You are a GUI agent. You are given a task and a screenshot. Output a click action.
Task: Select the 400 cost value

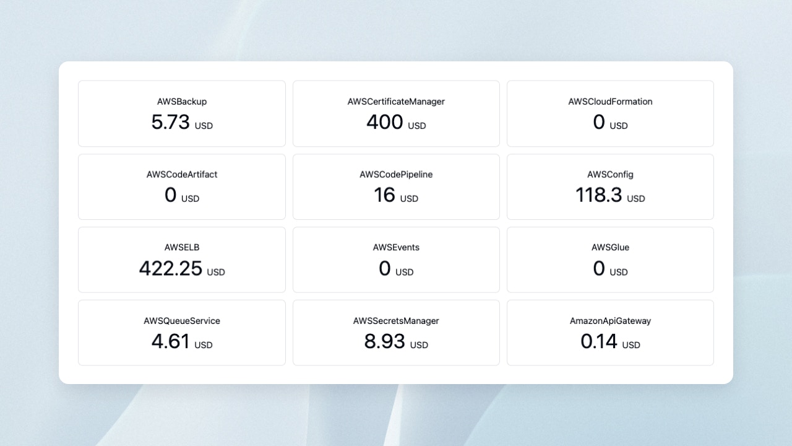point(385,122)
